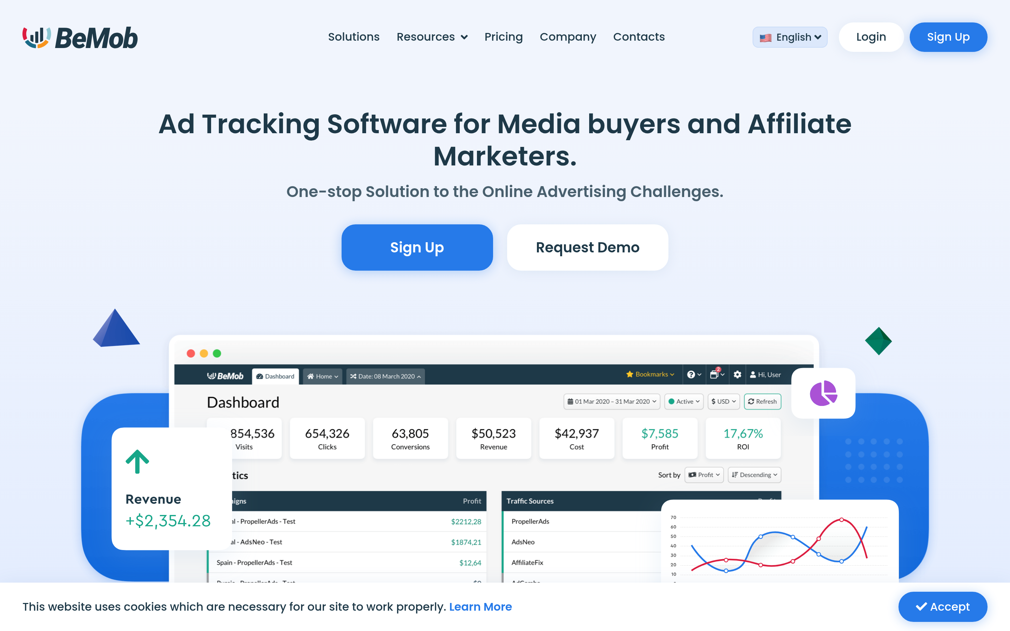Viewport: 1010px width, 631px height.
Task: Click the $42,937 Cost card
Action: tap(577, 439)
